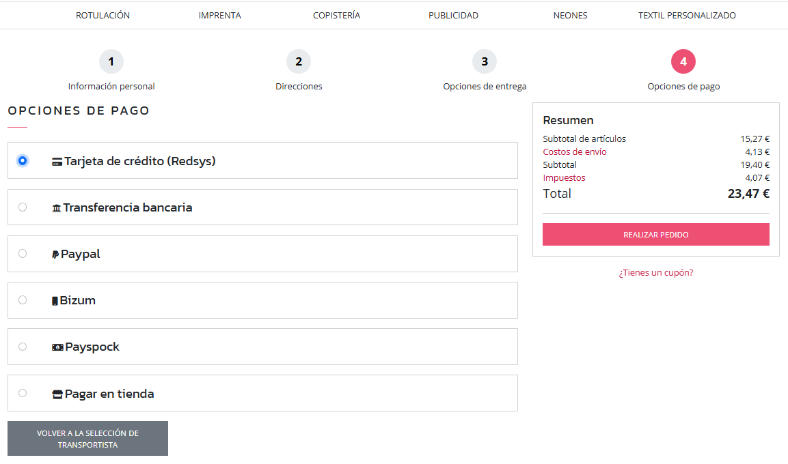Select Paypal radio button
The image size is (788, 464).
(23, 254)
